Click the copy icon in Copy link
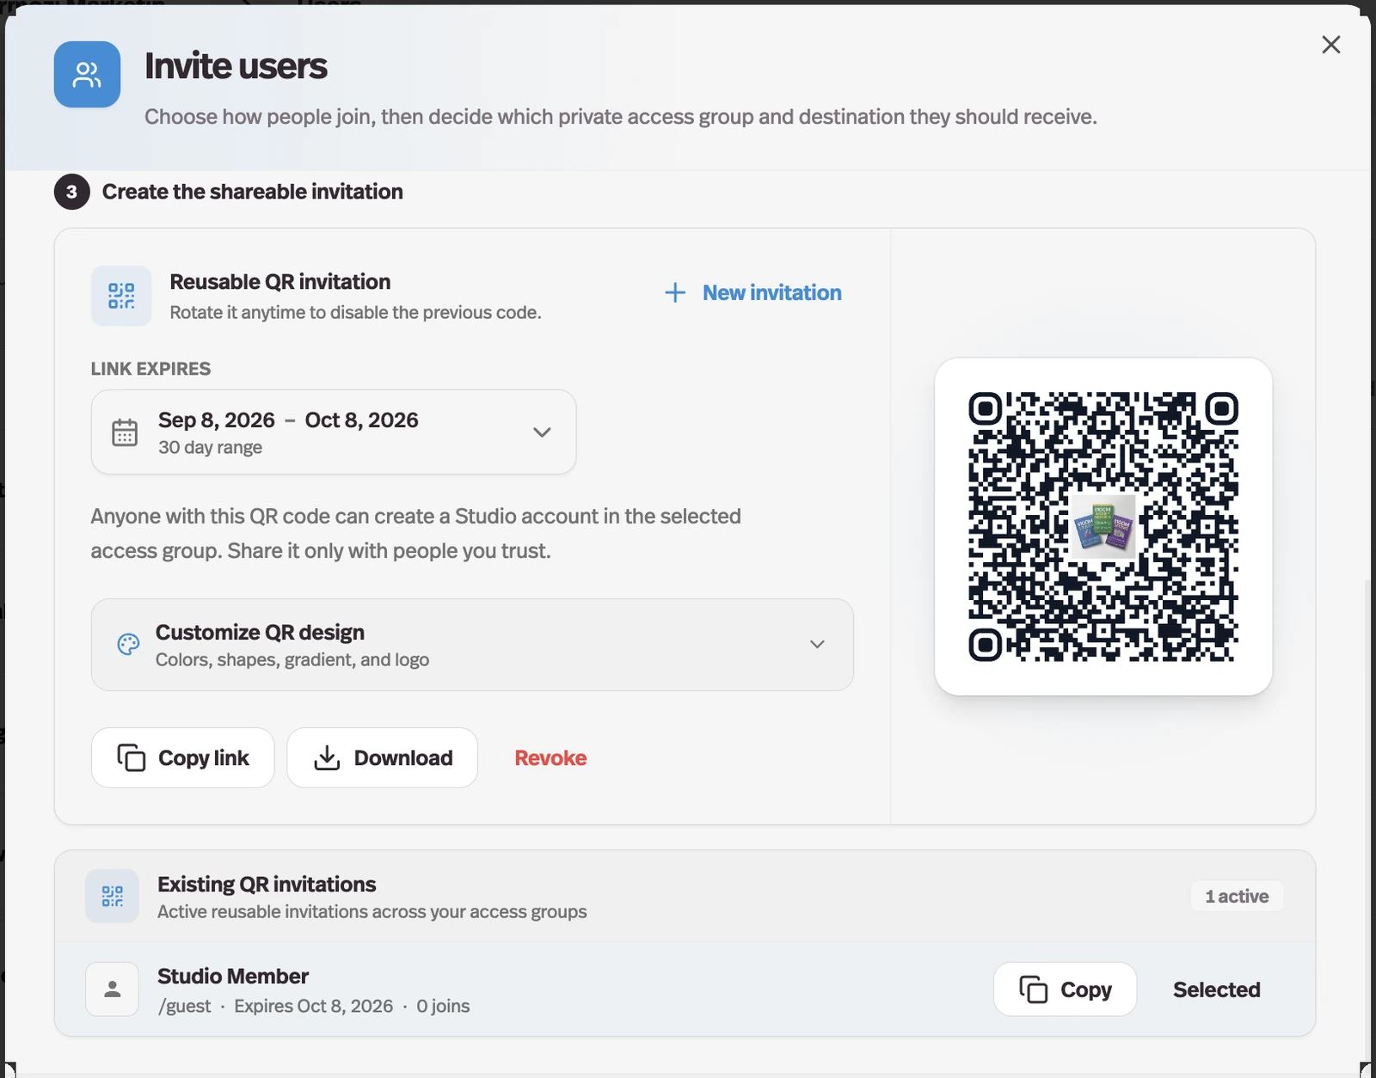Image resolution: width=1376 pixels, height=1078 pixels. pos(132,758)
